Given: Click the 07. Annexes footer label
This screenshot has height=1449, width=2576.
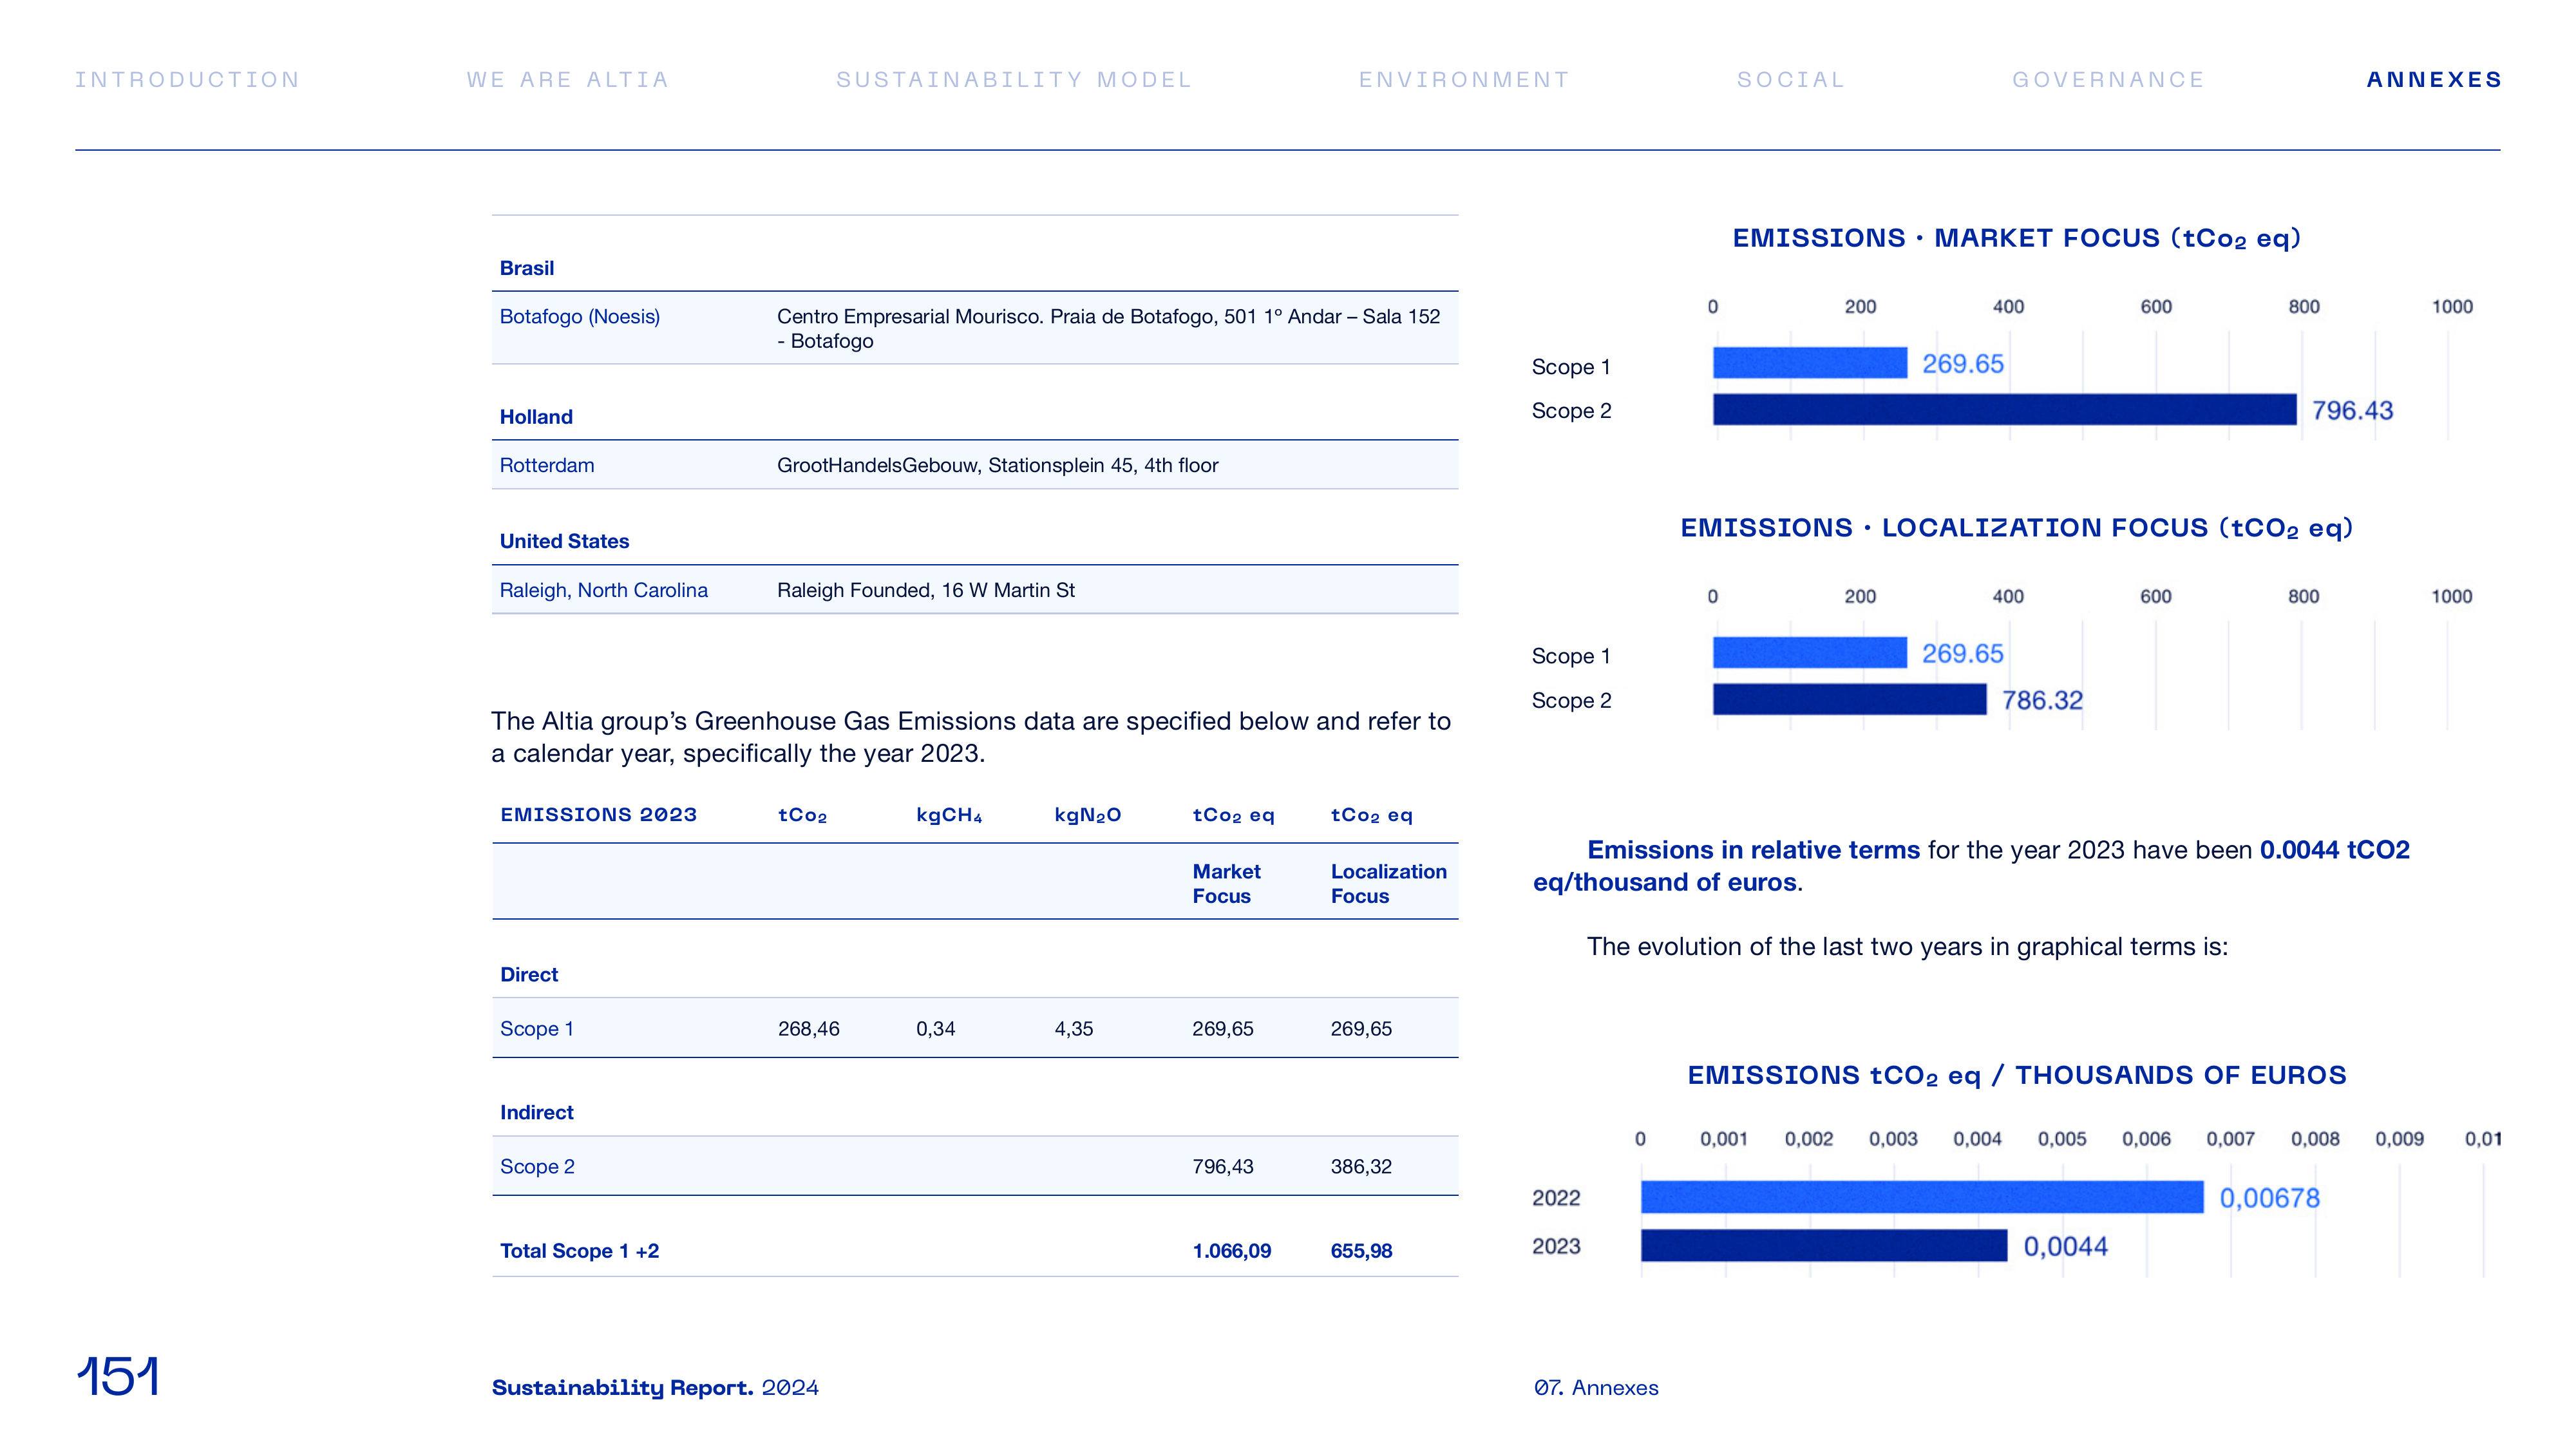Looking at the screenshot, I should pos(1596,1388).
